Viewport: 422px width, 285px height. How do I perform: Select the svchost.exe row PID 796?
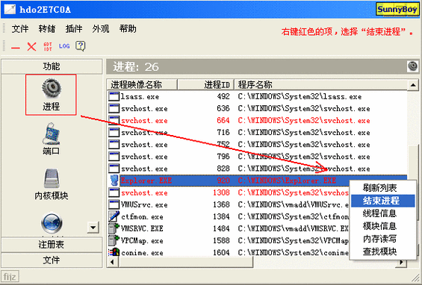(257, 157)
